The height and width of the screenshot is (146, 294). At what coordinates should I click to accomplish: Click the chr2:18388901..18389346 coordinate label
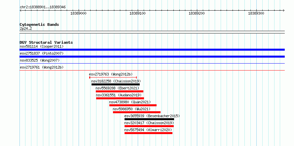(43, 7)
